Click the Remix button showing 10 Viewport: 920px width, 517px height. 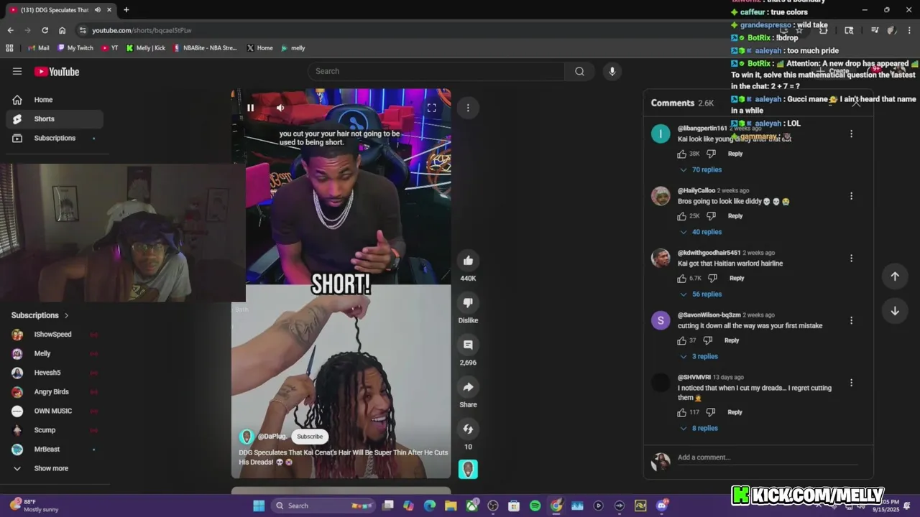(468, 429)
